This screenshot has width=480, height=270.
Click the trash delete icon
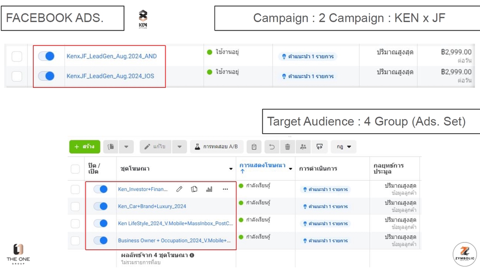click(287, 147)
